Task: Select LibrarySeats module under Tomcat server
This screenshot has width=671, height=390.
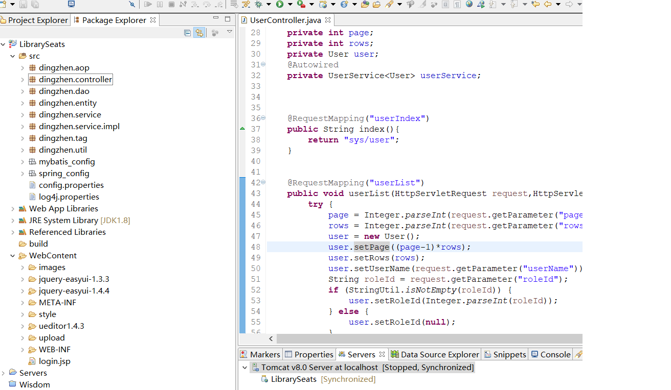Action: point(318,379)
